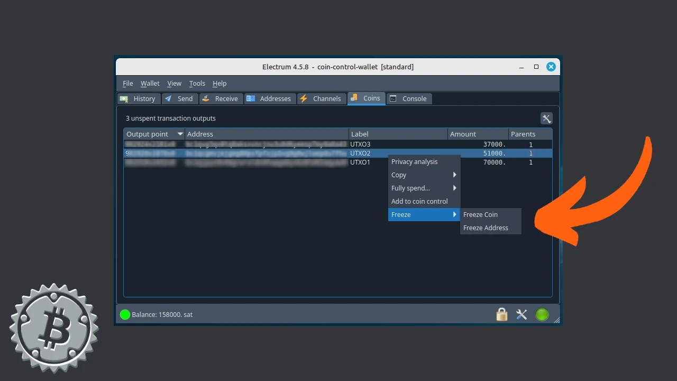Click the History tab icon

(x=124, y=98)
